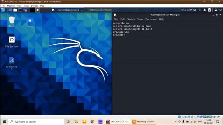Open VirtualBox File menu
Screen dimensions: 223x125
click(x=3, y=6)
